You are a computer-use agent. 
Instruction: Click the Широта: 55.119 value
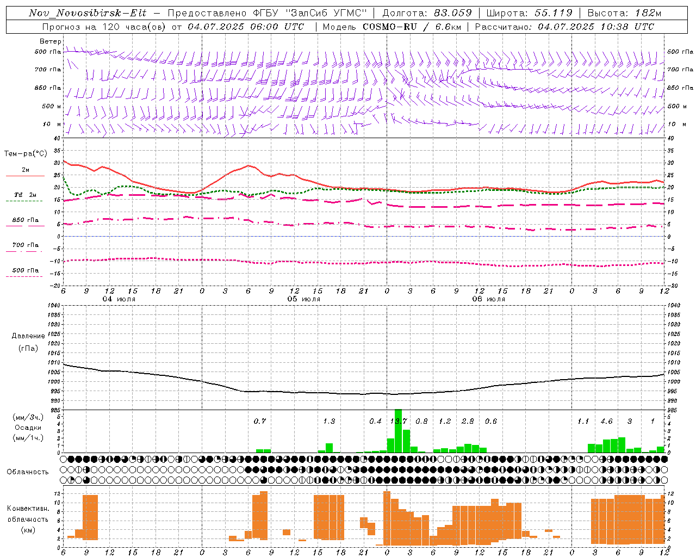529,13
